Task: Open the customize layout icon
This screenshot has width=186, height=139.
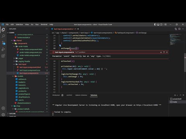Action: pos(165,24)
